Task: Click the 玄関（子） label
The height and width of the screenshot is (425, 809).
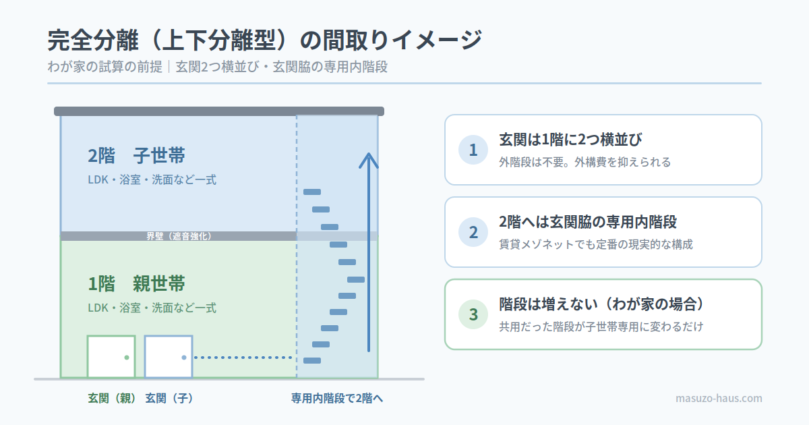Action: (x=169, y=398)
